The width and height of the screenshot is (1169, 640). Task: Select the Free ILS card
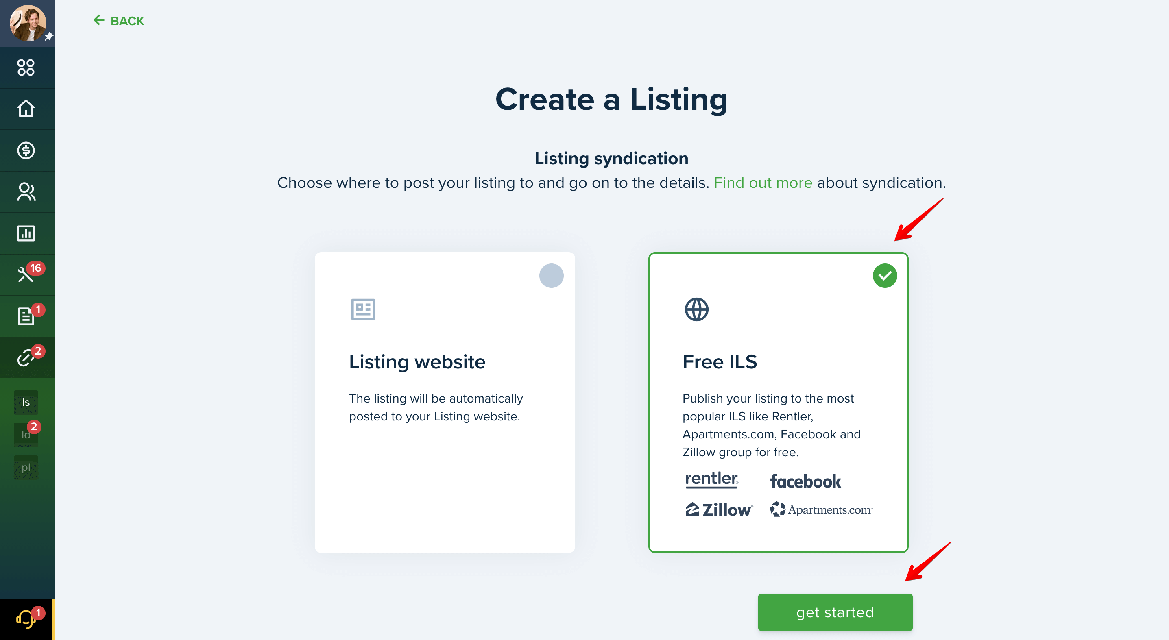tap(778, 402)
